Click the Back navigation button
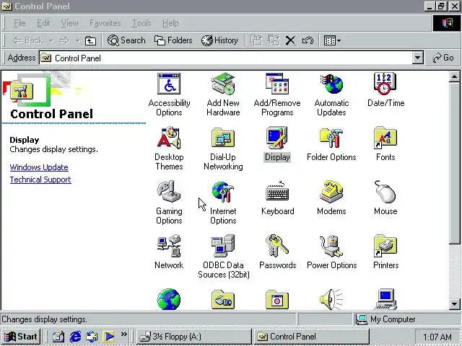The width and height of the screenshot is (462, 346). click(x=28, y=40)
